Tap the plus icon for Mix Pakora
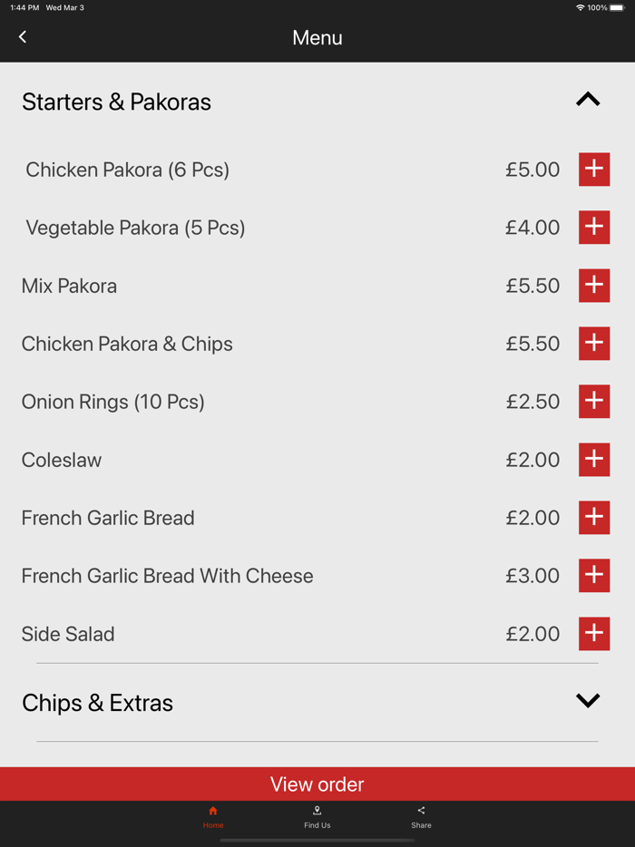The width and height of the screenshot is (635, 847). 594,286
